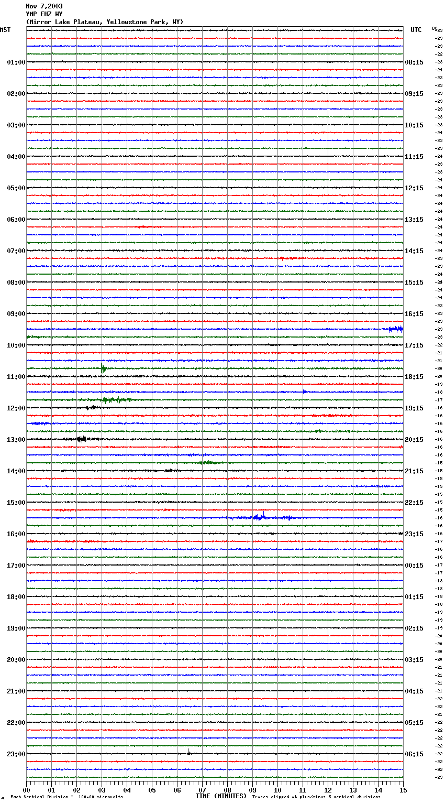Click the UTC time label "01:15"
The width and height of the screenshot is (445, 804).
(414, 597)
